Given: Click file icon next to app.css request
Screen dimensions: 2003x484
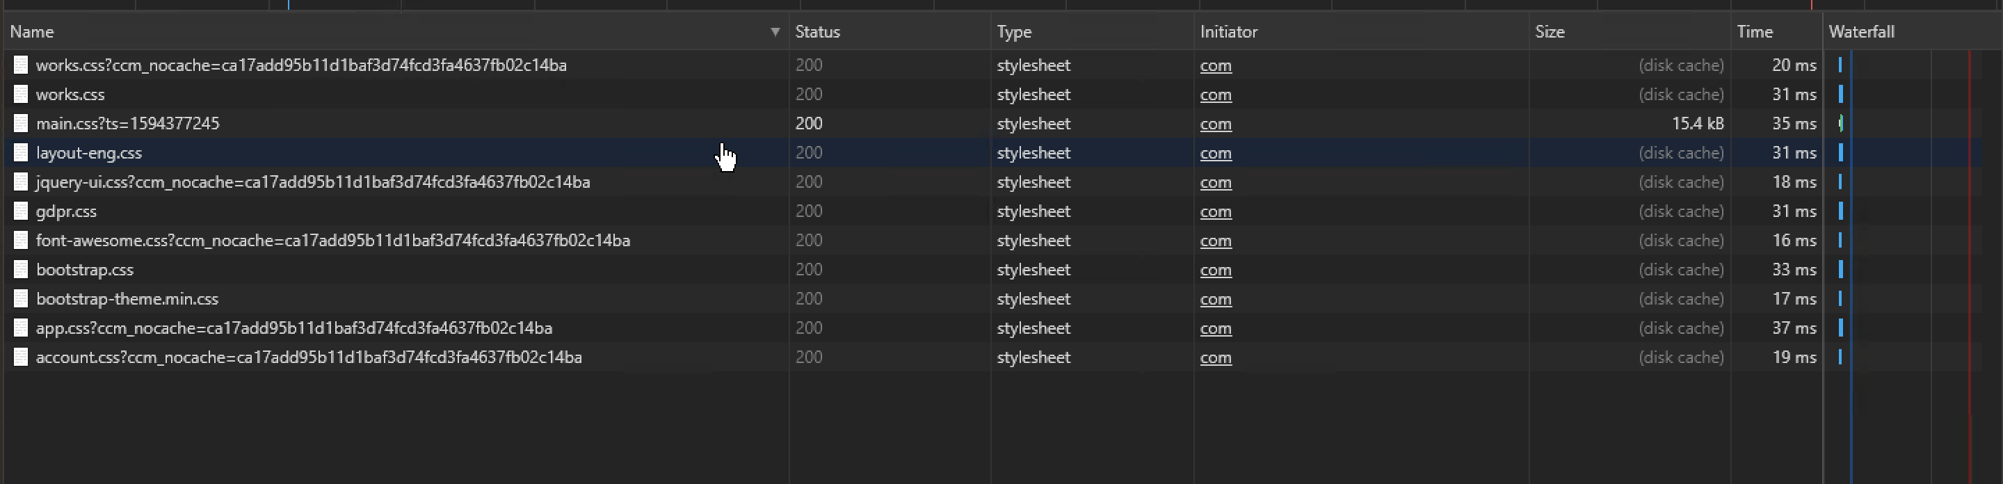Looking at the screenshot, I should point(21,328).
